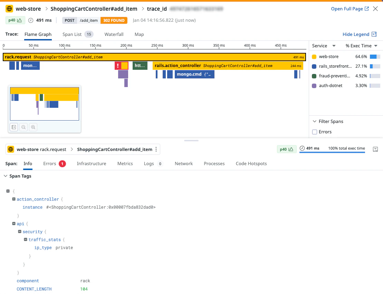Collapse the action_controller JSON node

pos(14,199)
